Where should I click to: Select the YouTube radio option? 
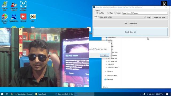click(97, 13)
